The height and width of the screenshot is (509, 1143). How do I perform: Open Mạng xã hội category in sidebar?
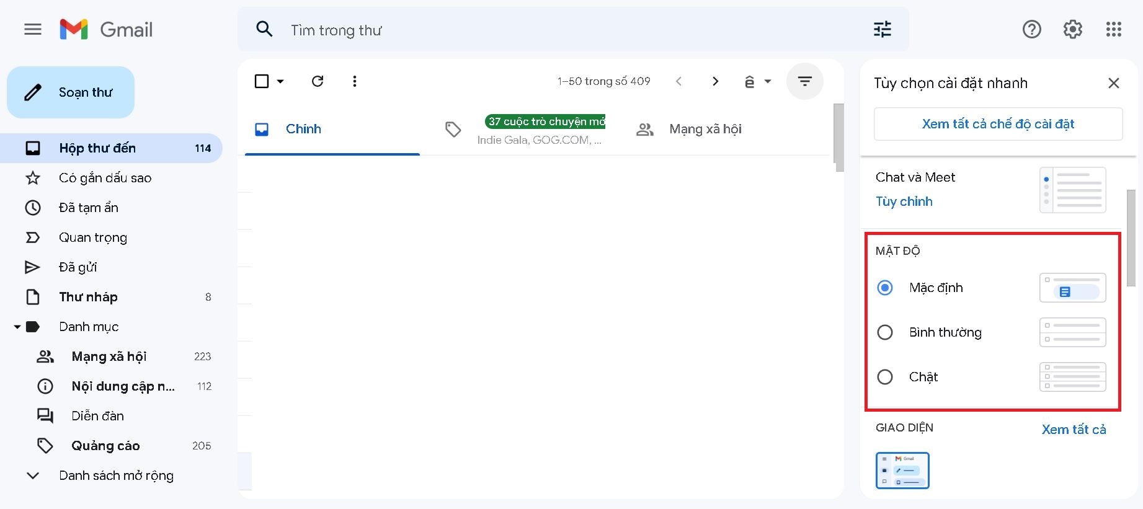pos(111,356)
